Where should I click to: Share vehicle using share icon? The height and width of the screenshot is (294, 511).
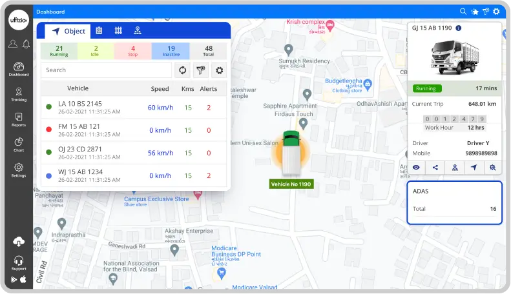click(435, 168)
